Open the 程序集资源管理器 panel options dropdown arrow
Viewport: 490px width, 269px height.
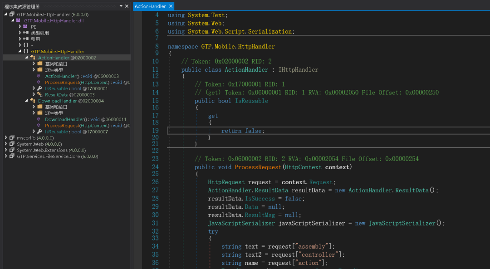pos(121,6)
